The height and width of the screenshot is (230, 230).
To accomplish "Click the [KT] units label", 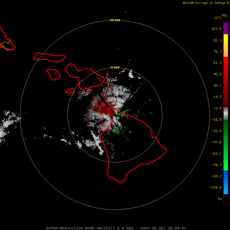I will [x=218, y=18].
